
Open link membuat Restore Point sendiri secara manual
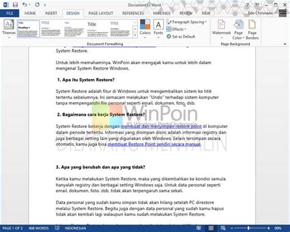(x=154, y=144)
